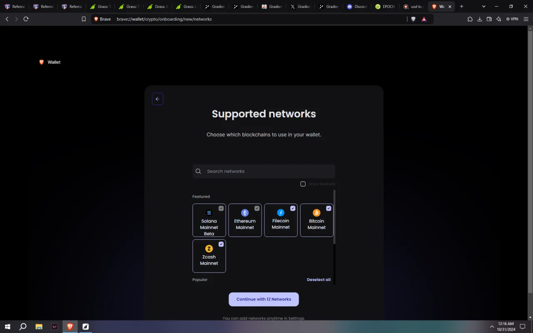
Task: Reload the page with the refresh icon
Action: point(26,19)
